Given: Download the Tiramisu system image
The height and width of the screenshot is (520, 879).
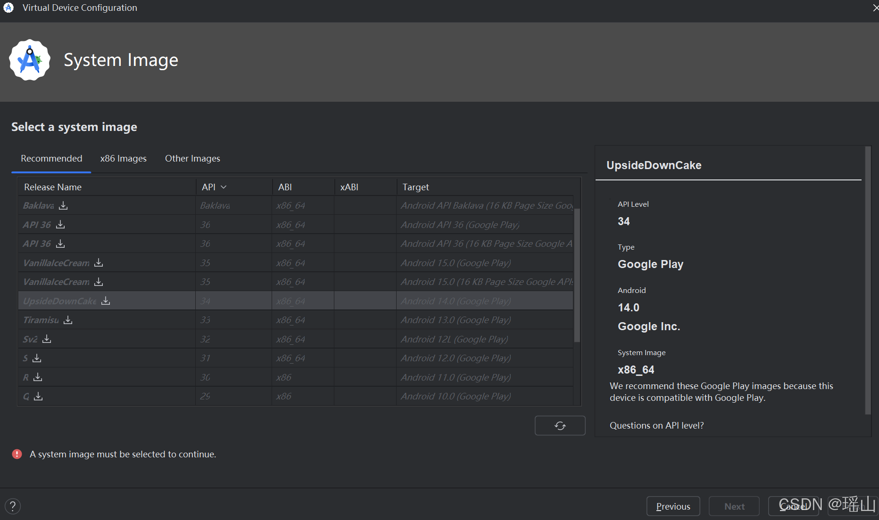Looking at the screenshot, I should tap(68, 320).
